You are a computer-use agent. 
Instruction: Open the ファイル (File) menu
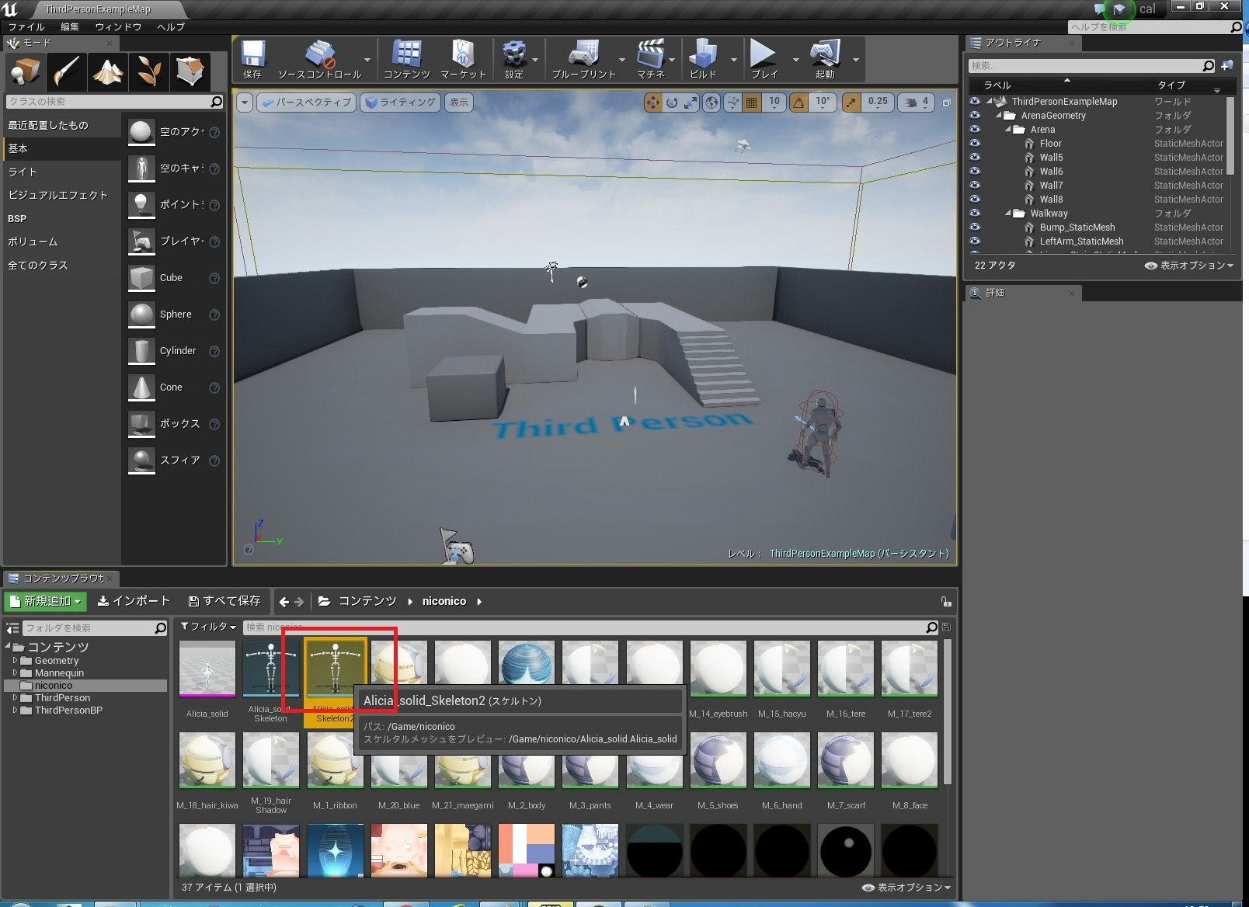(26, 27)
